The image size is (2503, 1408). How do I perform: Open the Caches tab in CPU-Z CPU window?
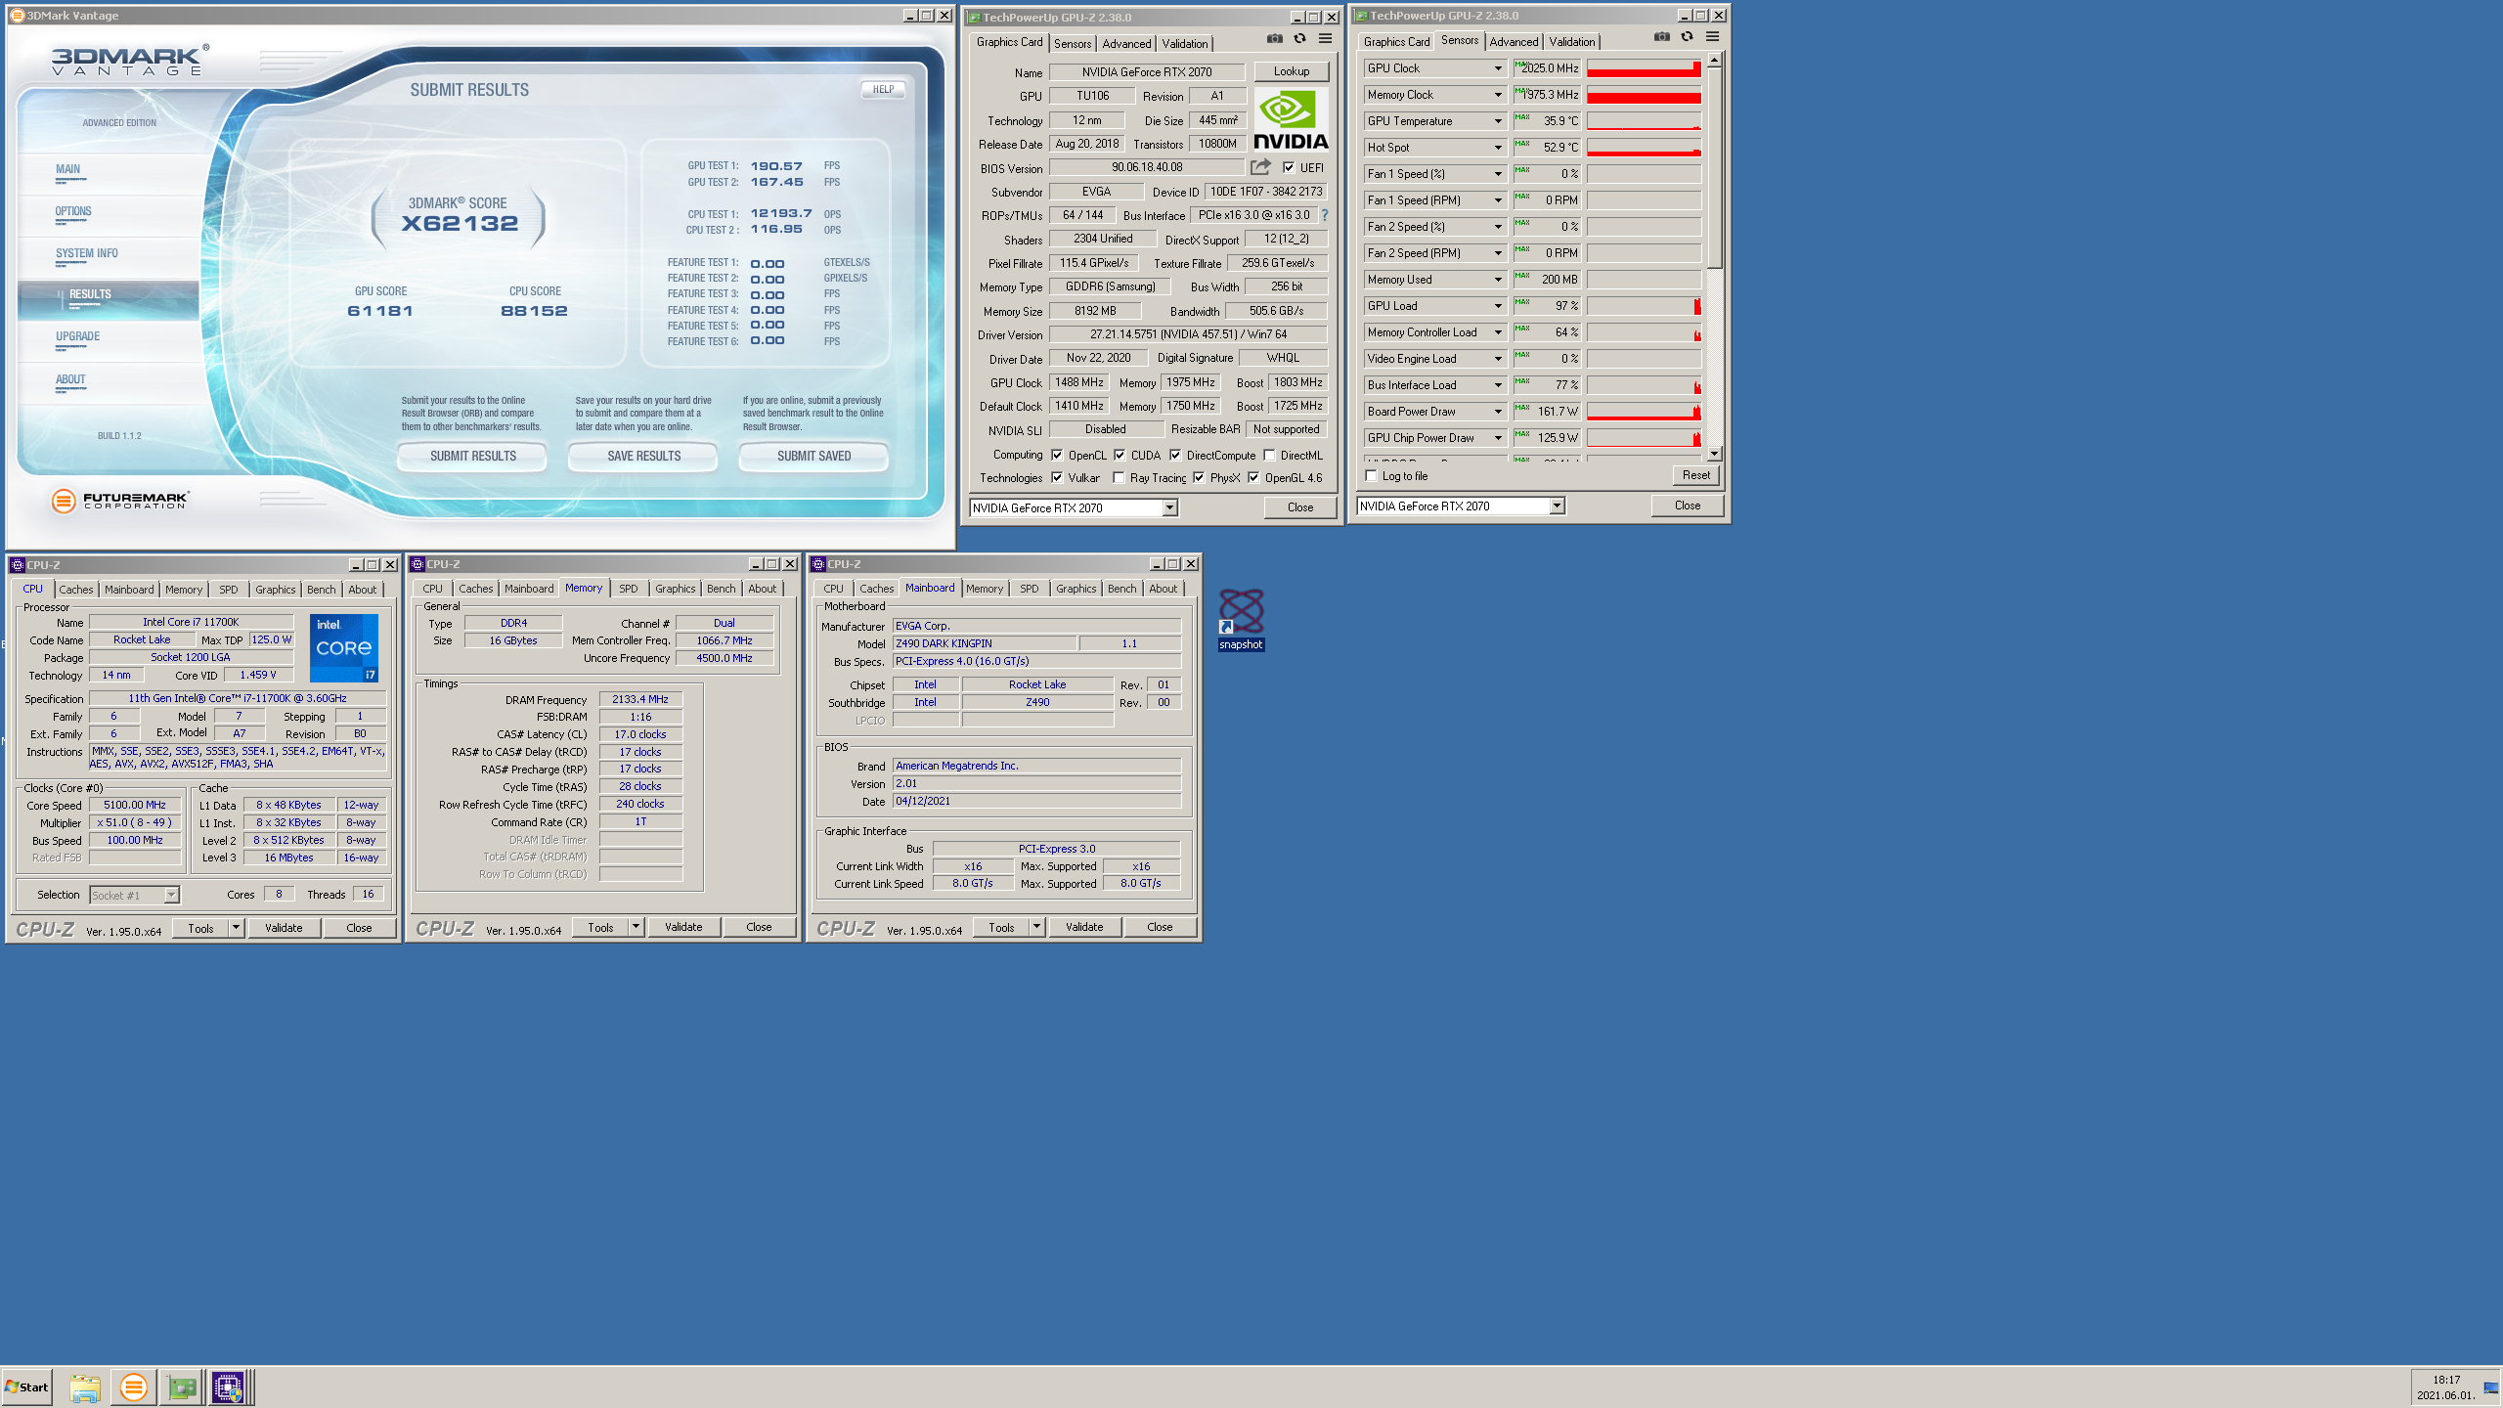pos(75,590)
